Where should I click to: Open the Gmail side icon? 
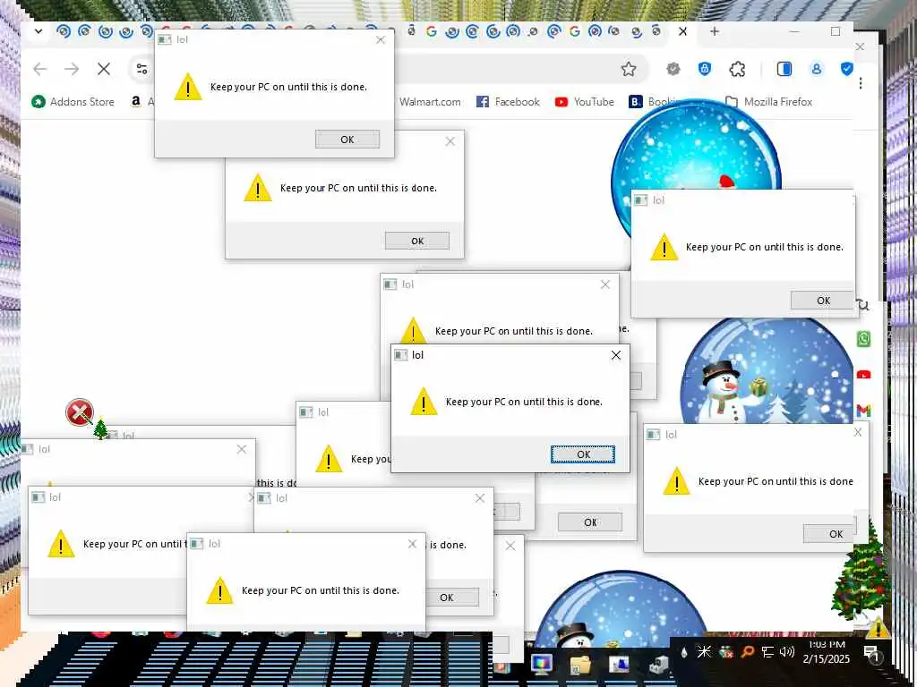point(864,410)
